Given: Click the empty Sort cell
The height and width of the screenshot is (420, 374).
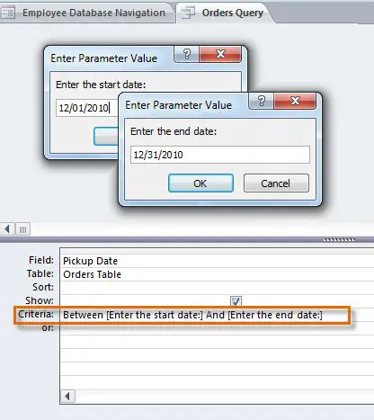Looking at the screenshot, I should pos(217,288).
